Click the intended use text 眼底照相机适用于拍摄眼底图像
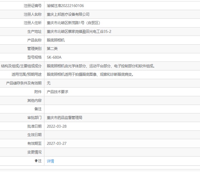Image resolution: width=200 pixels, height=172 pixels. point(90,75)
